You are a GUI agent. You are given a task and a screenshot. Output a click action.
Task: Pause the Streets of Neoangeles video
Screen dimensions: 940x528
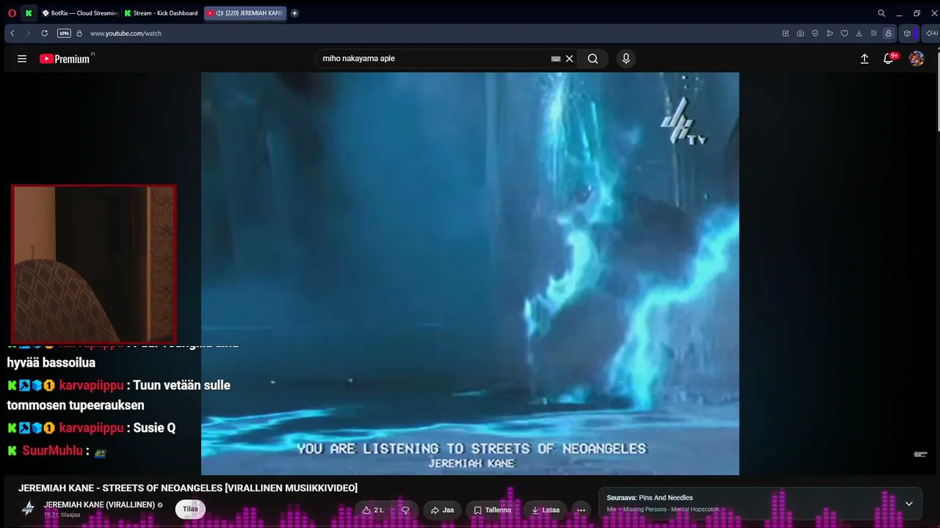tap(470, 274)
